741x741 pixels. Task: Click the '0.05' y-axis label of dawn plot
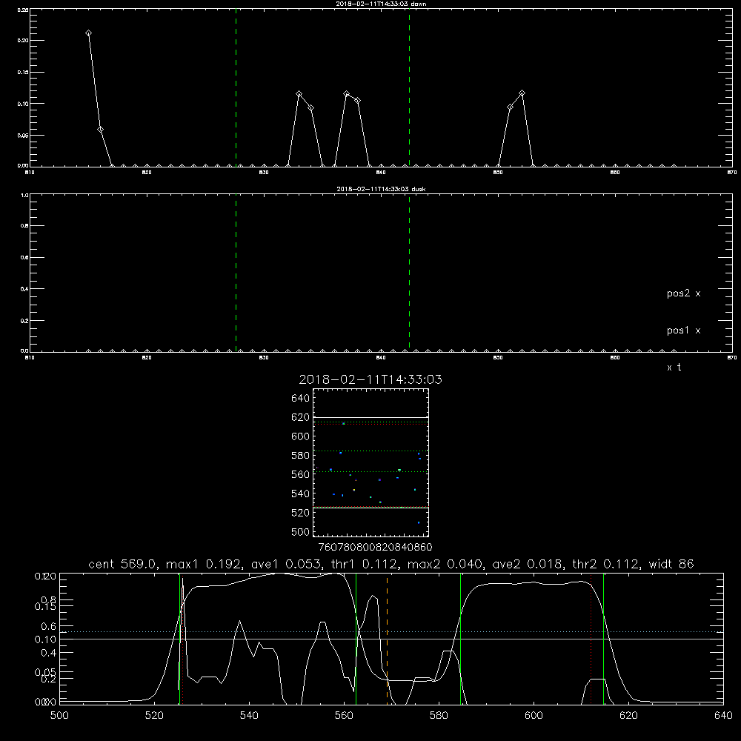point(23,135)
